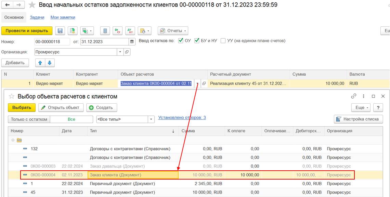Viewport: 390px width, 197px height.
Task: Uncheck the ОУ checkbox
Action: coord(181,41)
